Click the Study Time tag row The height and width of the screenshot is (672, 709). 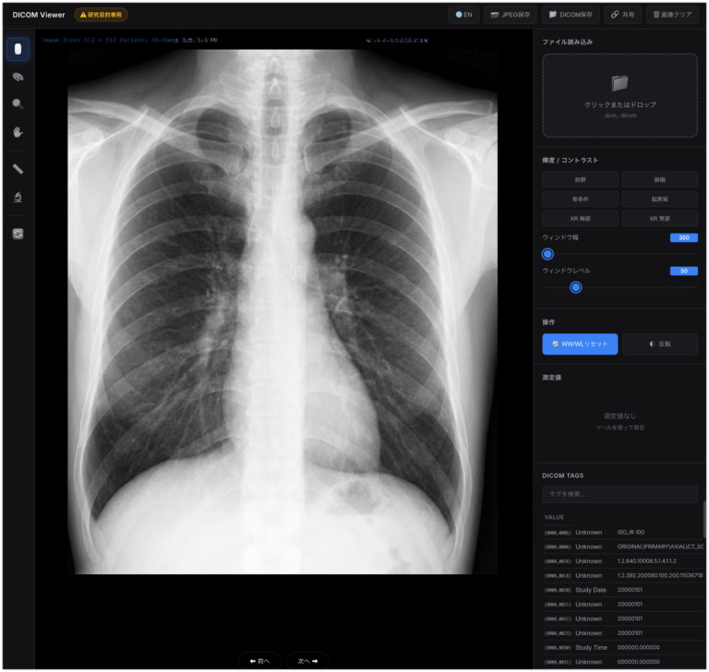click(623, 648)
